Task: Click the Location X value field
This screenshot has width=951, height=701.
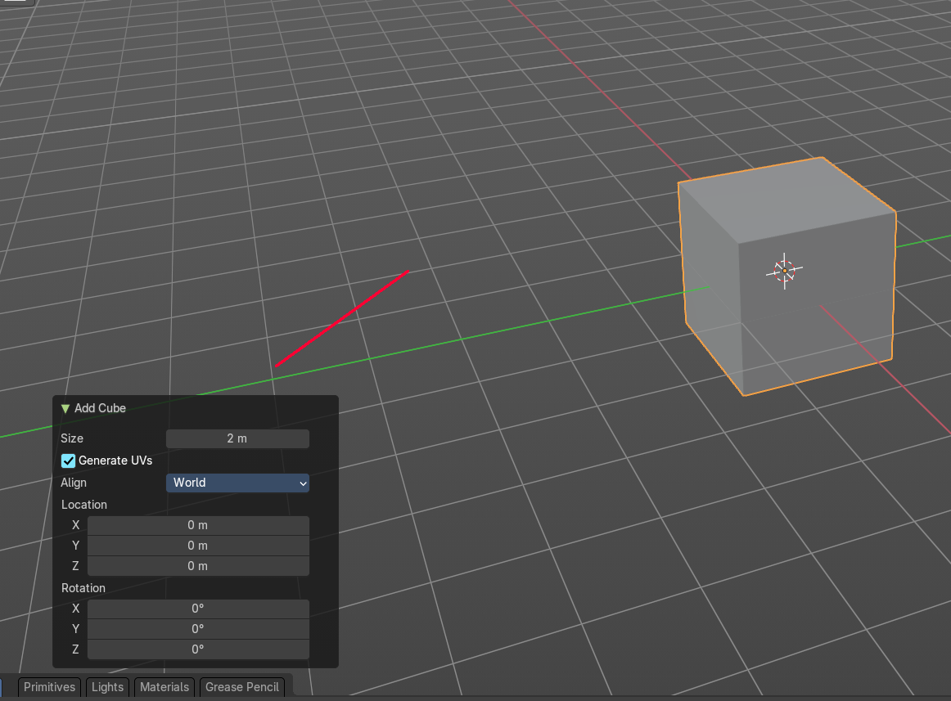Action: tap(198, 525)
